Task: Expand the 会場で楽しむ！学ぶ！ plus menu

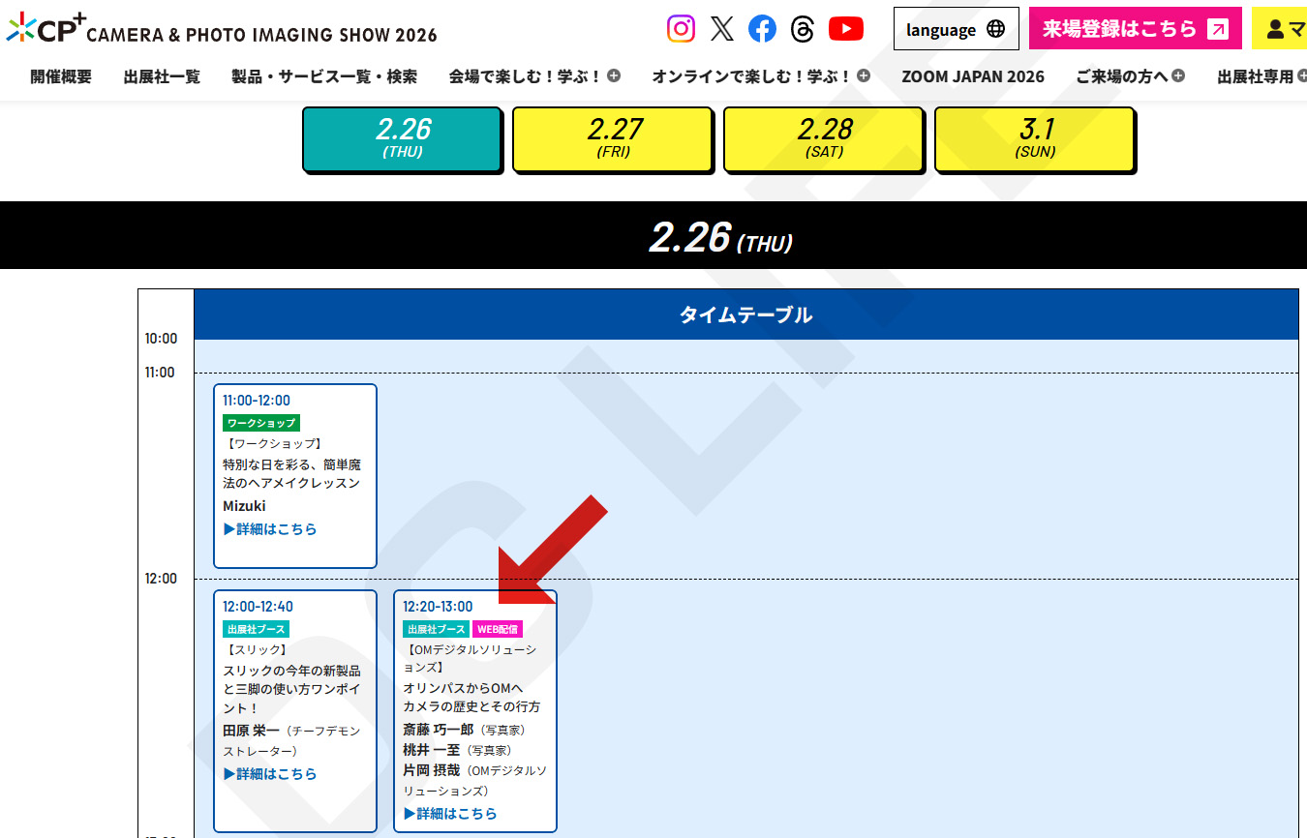Action: 613,74
